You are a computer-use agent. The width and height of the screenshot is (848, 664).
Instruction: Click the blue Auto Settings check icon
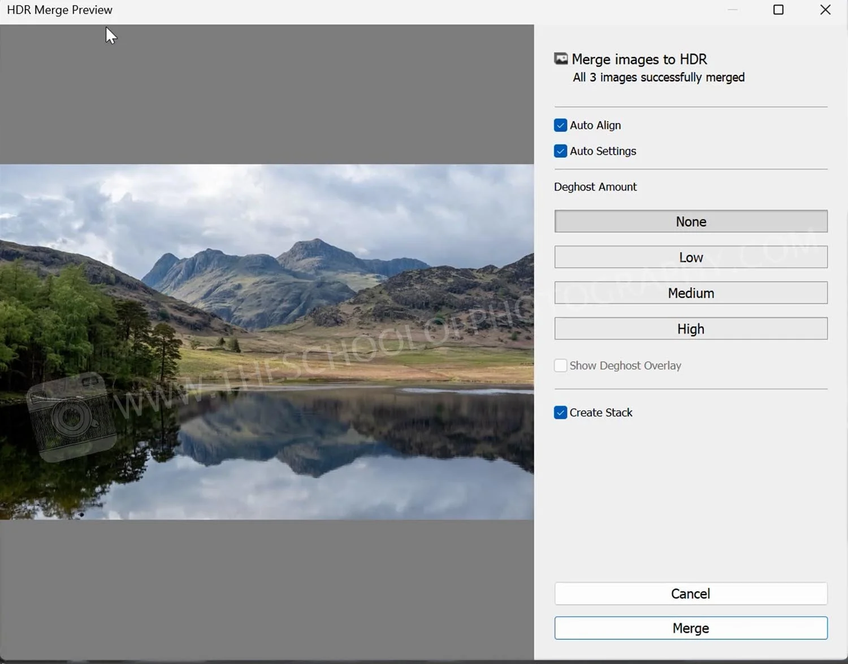tap(560, 151)
